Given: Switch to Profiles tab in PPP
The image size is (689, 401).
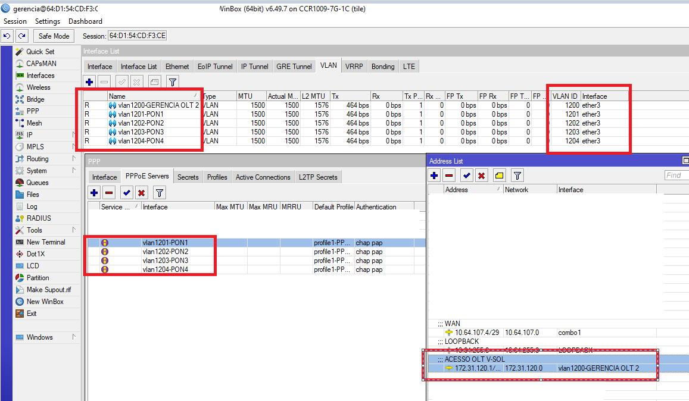Looking at the screenshot, I should [217, 177].
